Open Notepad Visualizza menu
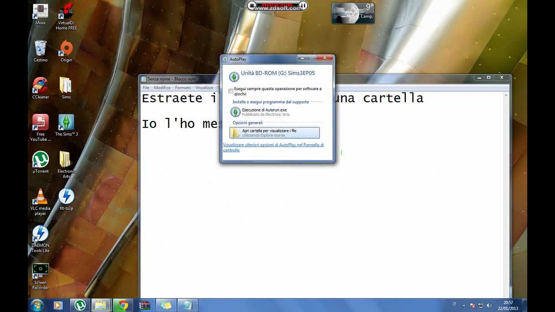The height and width of the screenshot is (312, 555). point(204,88)
